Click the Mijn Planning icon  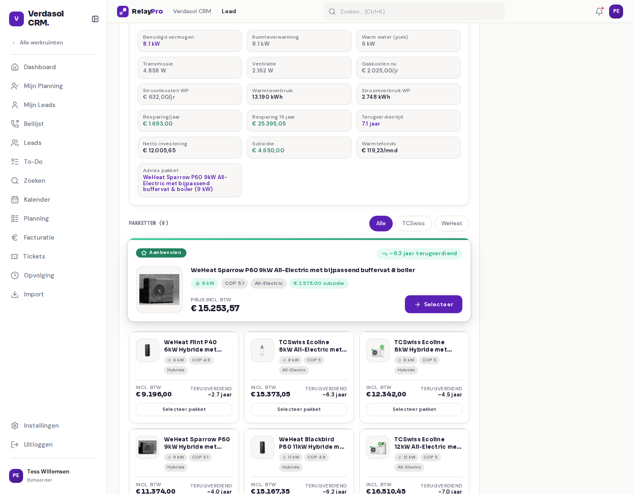coord(15,86)
